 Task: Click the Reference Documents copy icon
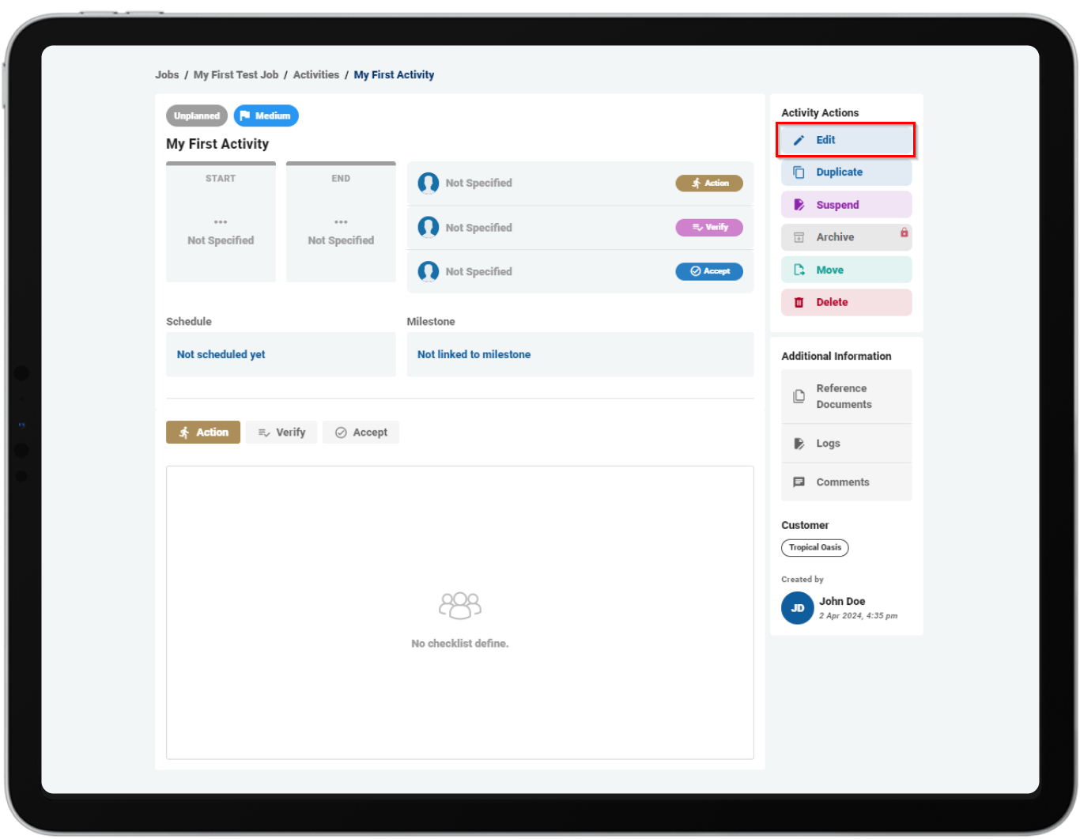click(x=799, y=396)
